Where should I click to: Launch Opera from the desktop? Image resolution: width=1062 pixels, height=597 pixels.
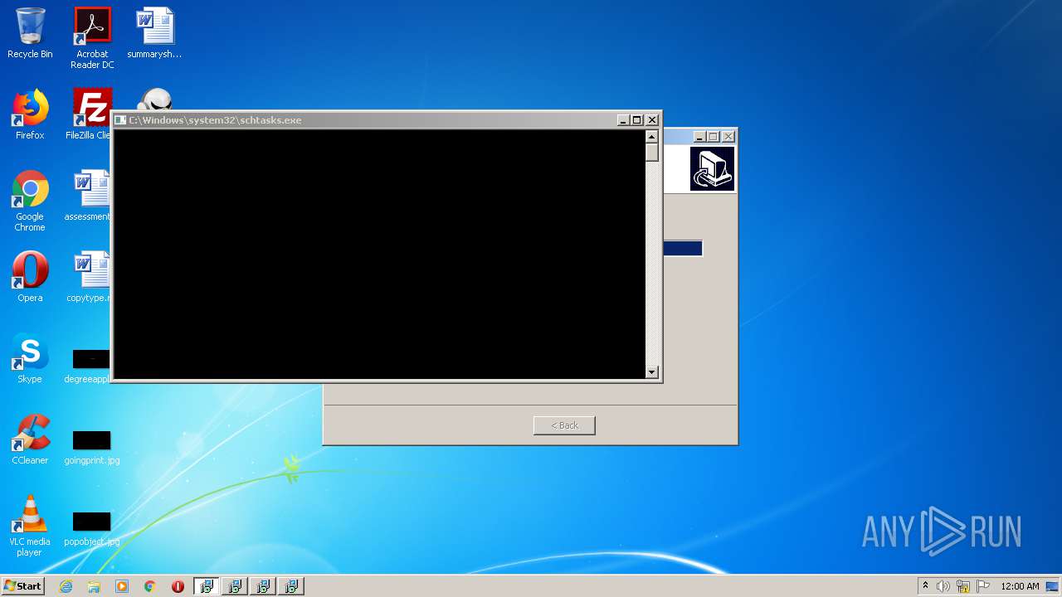30,277
